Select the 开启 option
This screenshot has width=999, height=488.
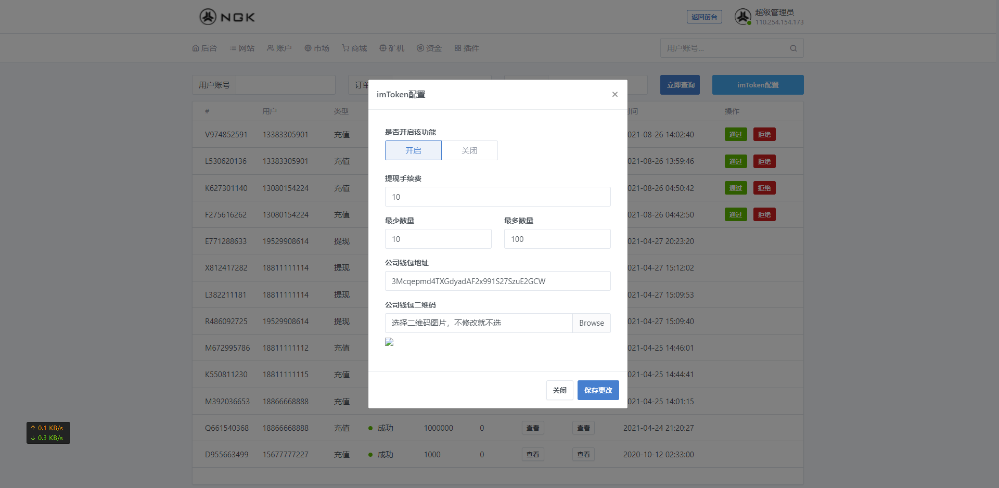(413, 150)
